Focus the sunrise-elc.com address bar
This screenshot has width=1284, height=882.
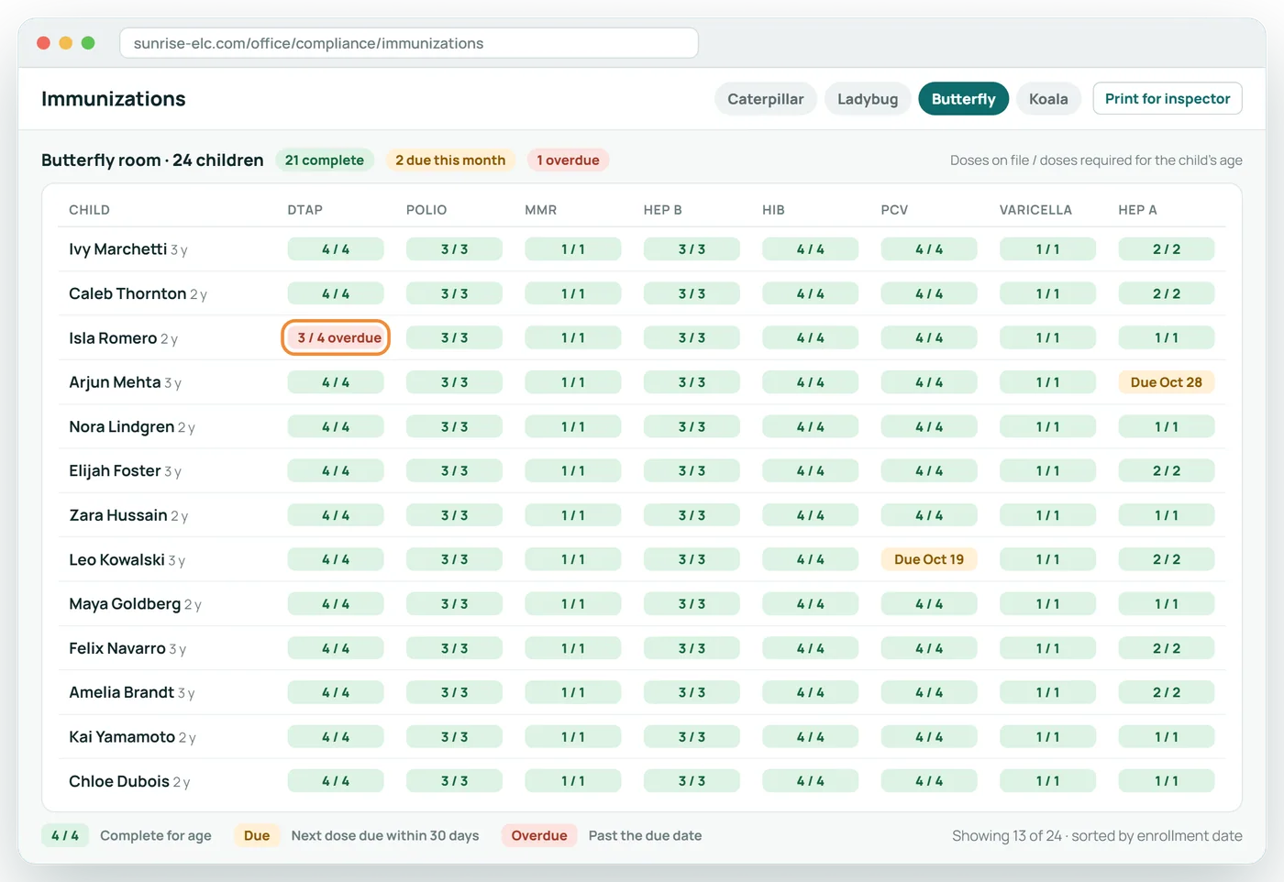click(409, 43)
